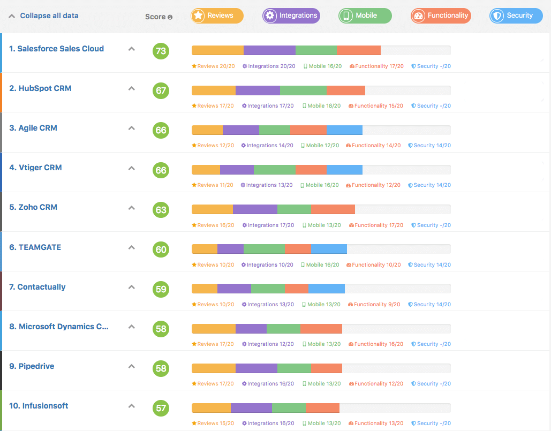Click HubSpot Functionality 15/20 label

(376, 105)
